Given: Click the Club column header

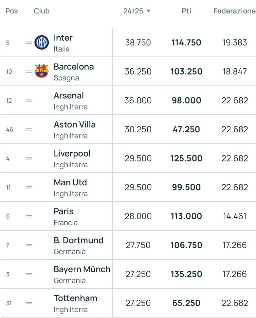Looking at the screenshot, I should (42, 11).
